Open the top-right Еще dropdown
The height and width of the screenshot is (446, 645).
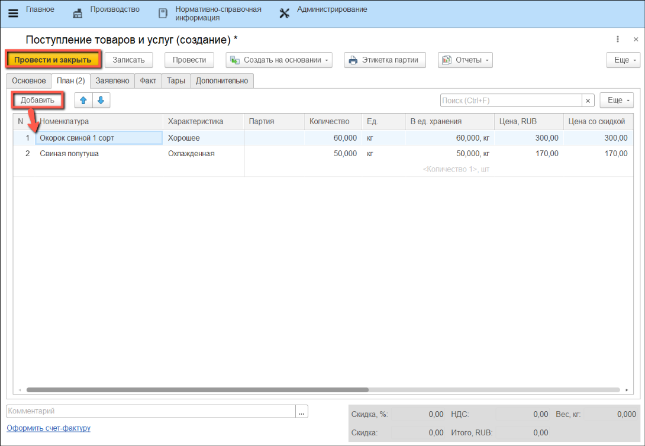pyautogui.click(x=624, y=60)
